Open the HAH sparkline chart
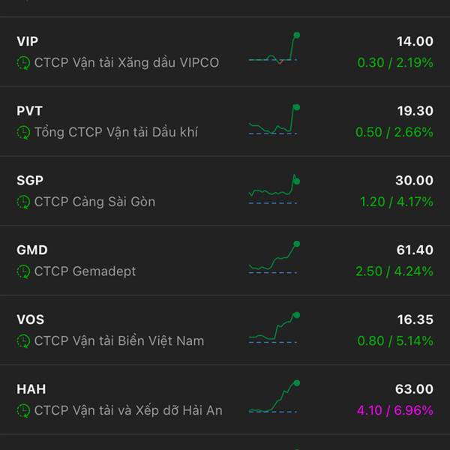 coord(274,397)
